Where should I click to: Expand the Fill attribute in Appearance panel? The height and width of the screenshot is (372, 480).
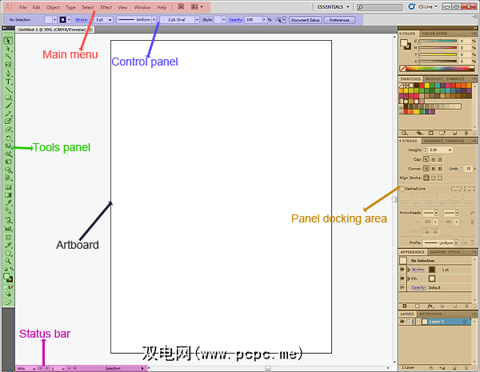tap(409, 278)
